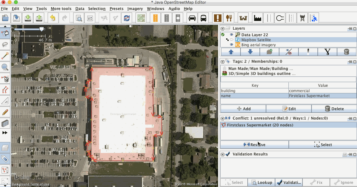Open the Presets menu

pyautogui.click(x=116, y=8)
